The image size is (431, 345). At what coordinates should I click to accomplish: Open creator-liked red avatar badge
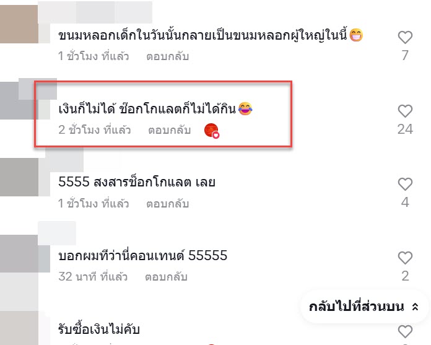point(212,131)
